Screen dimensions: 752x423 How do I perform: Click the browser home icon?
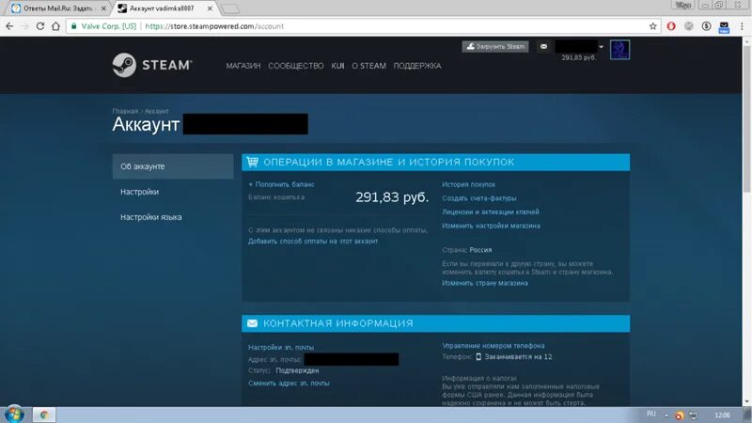point(55,26)
